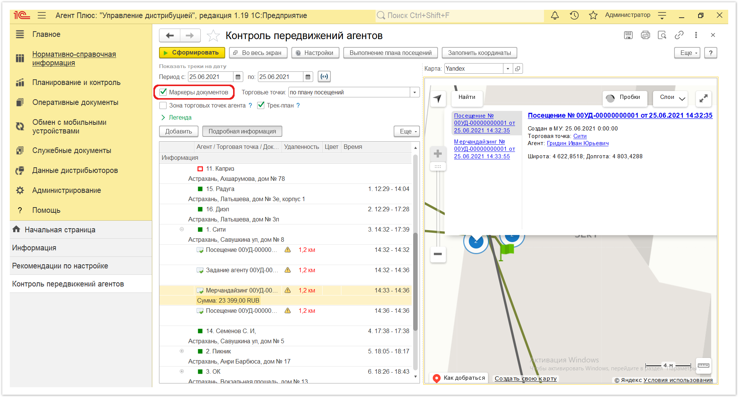Expand the 3. ОК row

coord(182,371)
